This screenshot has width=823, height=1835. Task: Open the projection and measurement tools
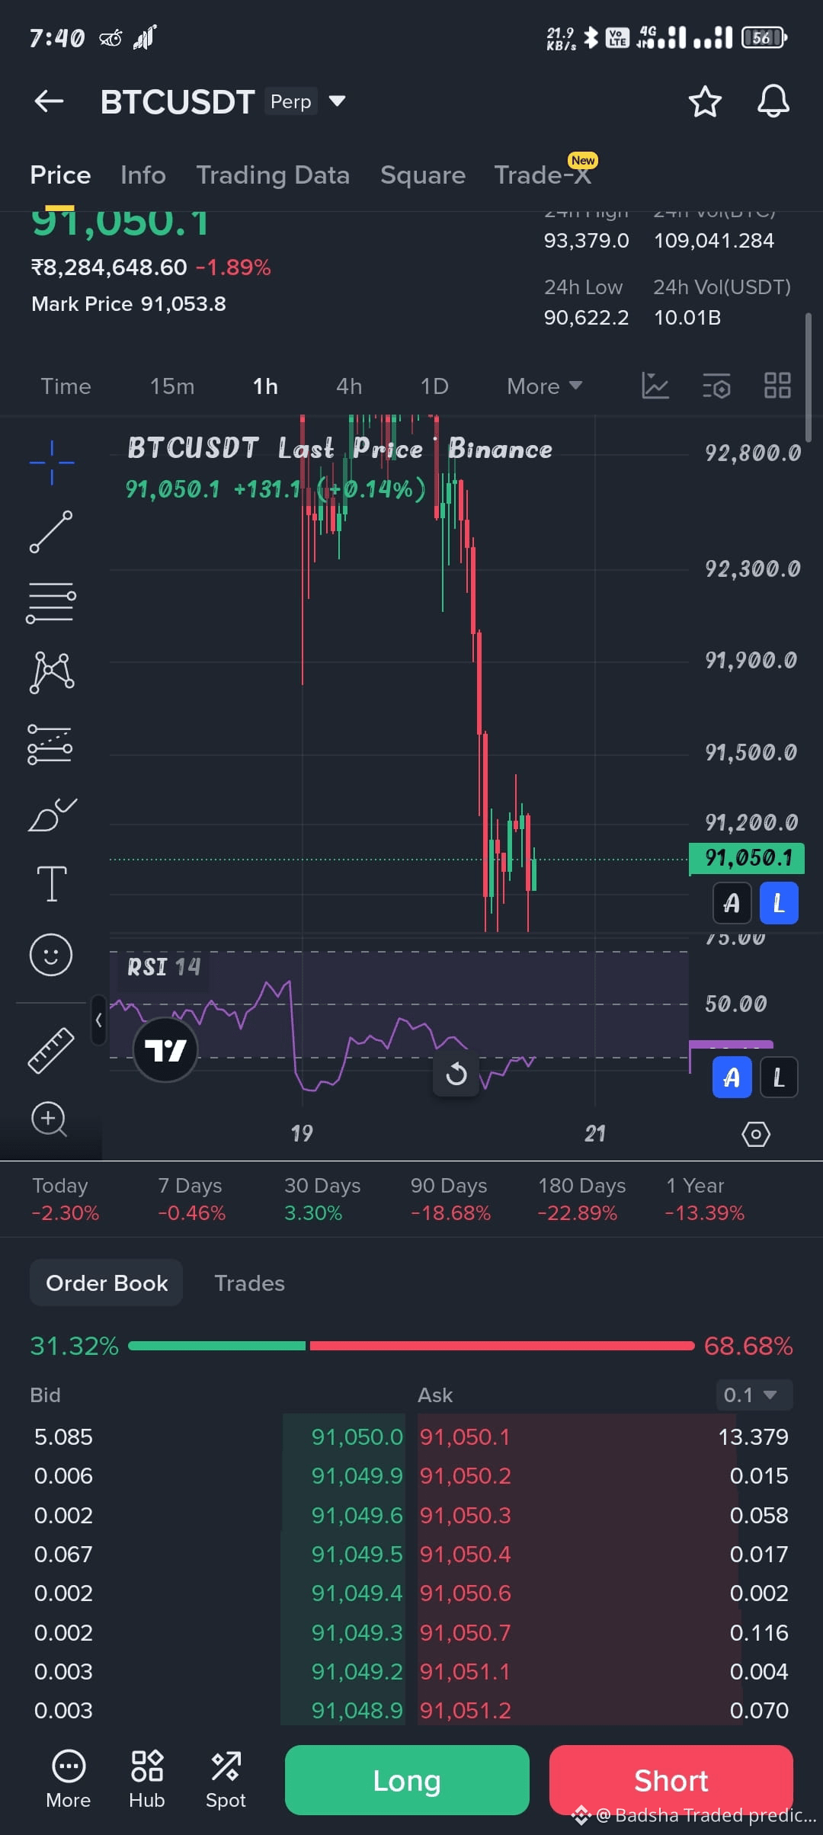(50, 744)
